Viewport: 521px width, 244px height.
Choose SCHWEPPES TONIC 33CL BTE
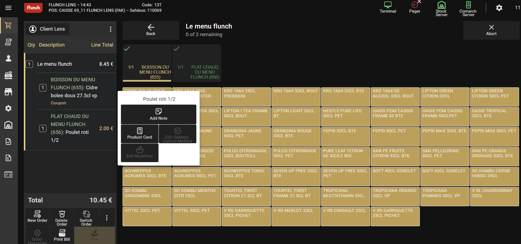tap(246, 177)
